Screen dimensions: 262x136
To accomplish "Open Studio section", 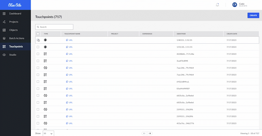I will click(x=13, y=55).
